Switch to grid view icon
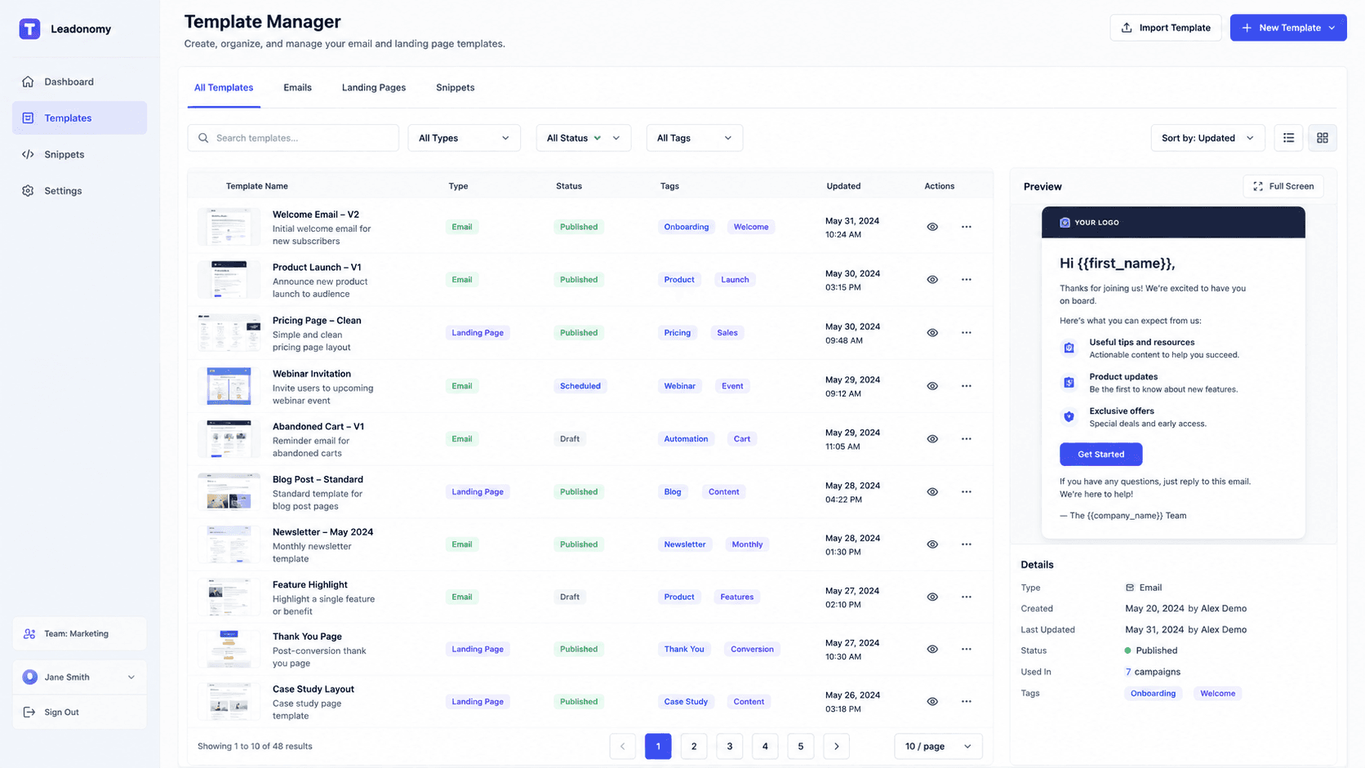This screenshot has width=1365, height=768. point(1322,138)
